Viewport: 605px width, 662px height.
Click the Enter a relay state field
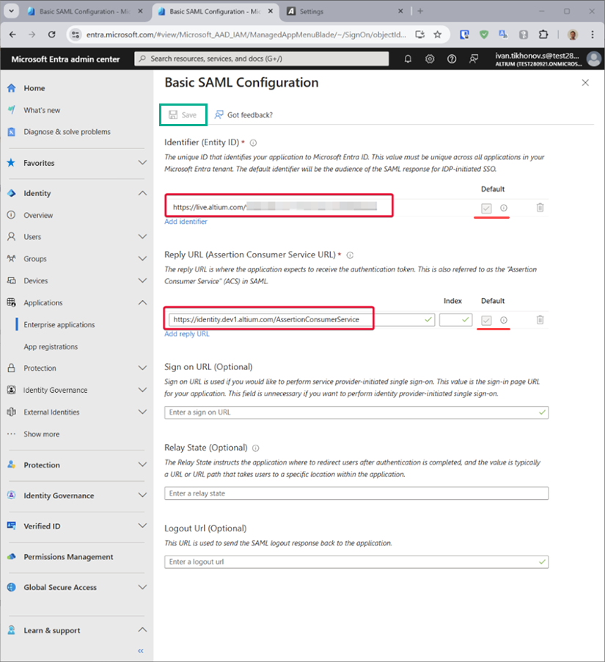pyautogui.click(x=356, y=493)
